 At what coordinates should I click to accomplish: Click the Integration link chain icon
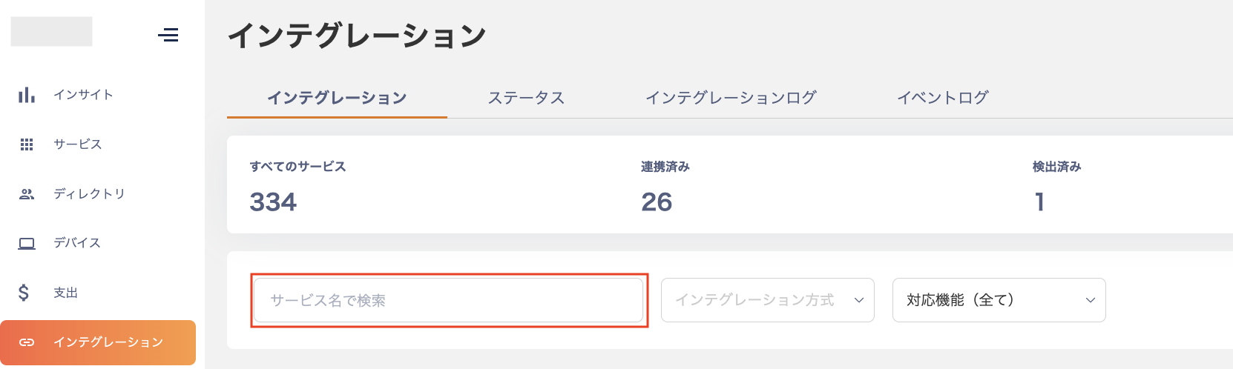point(27,342)
